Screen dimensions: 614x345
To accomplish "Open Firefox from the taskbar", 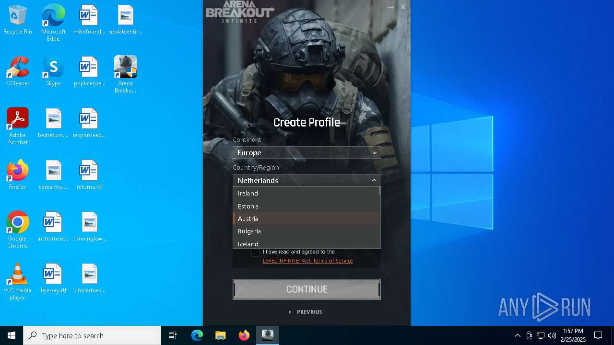I will (x=244, y=335).
